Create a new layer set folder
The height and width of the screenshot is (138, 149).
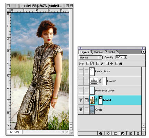tap(116, 133)
